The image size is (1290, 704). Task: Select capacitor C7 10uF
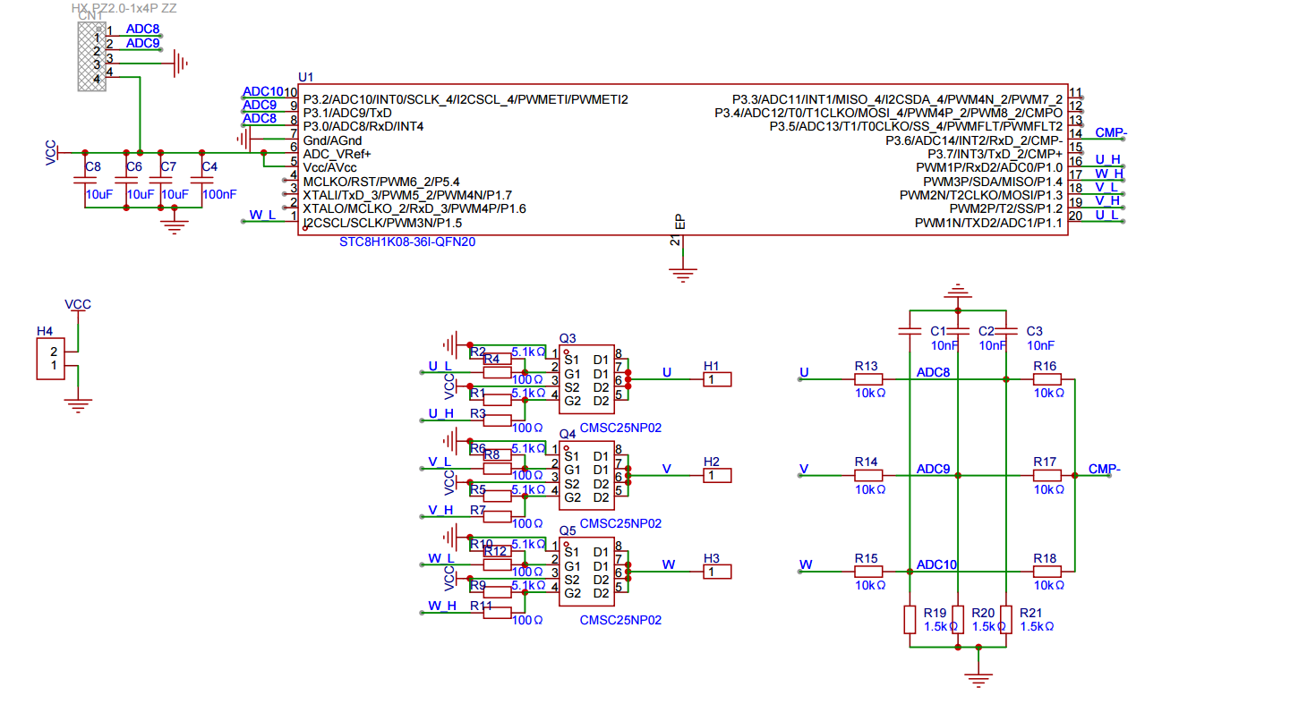tap(160, 180)
